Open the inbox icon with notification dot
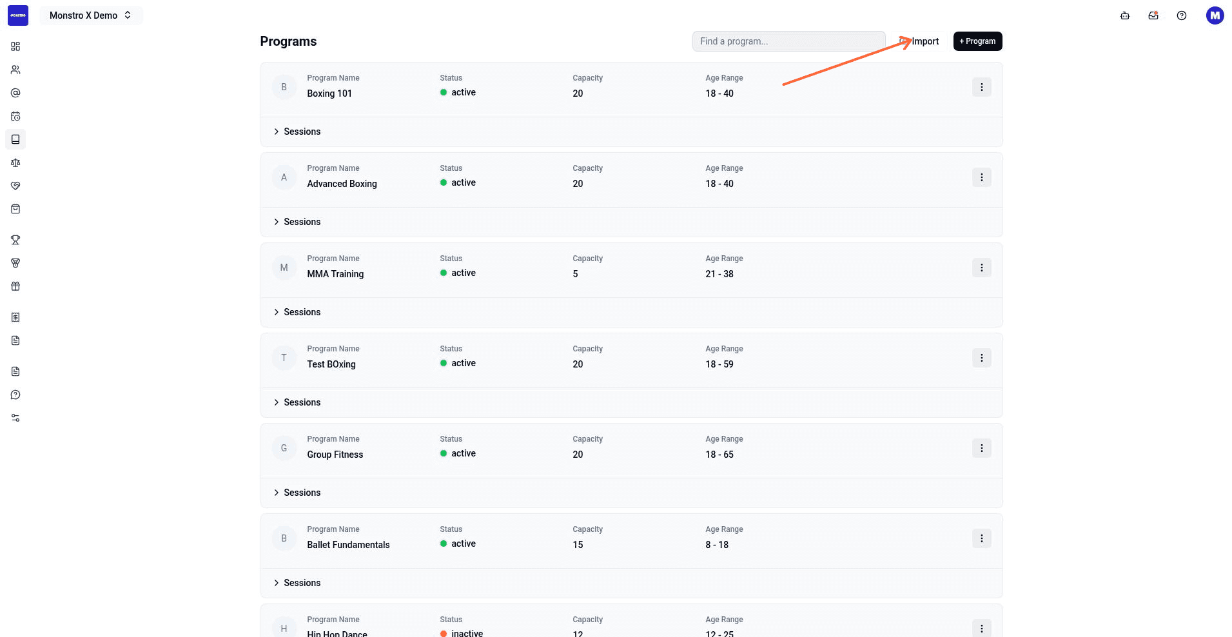The width and height of the screenshot is (1232, 637). pos(1153,15)
